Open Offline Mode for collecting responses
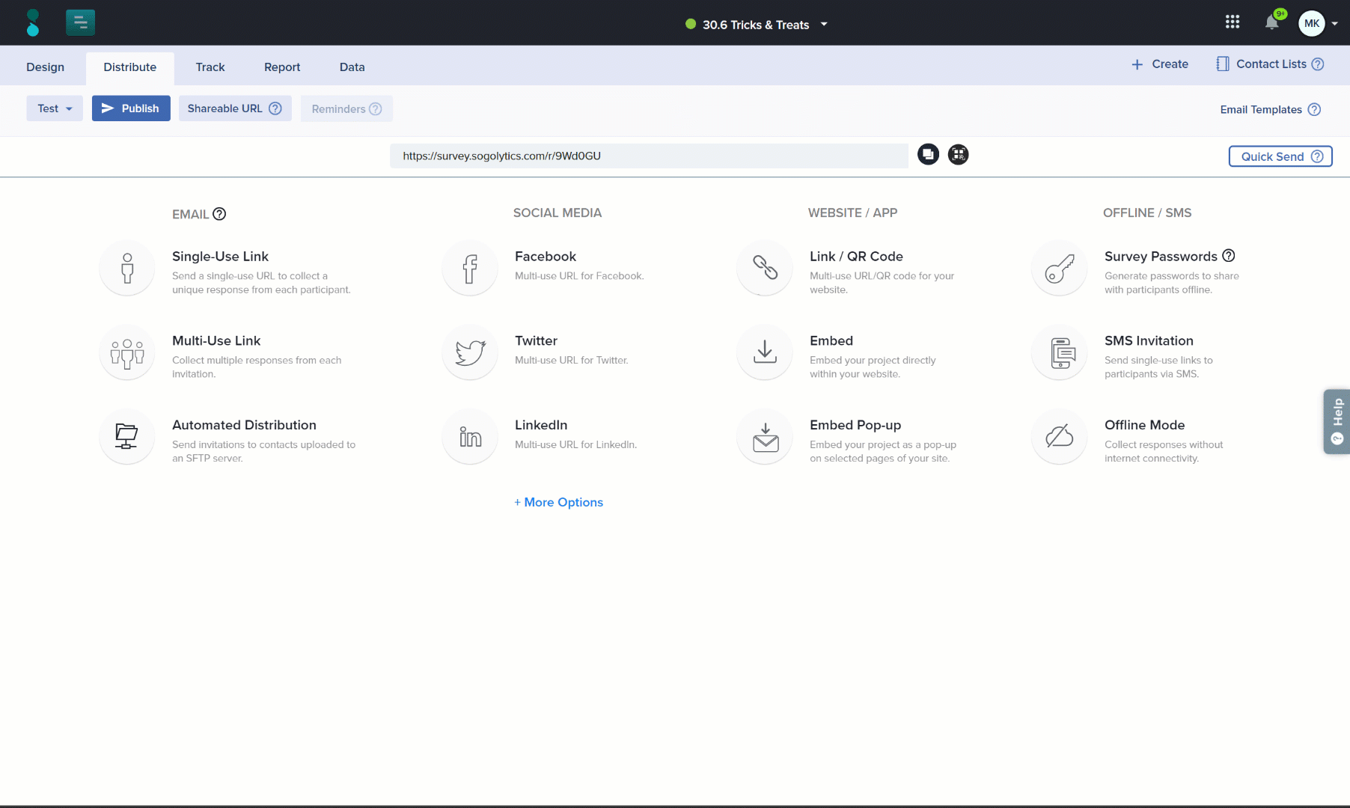 (1144, 425)
